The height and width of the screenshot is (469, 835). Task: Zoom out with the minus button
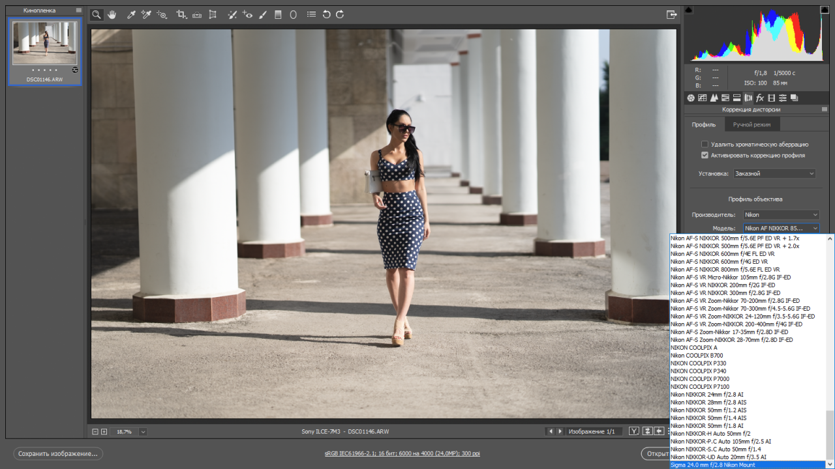coord(95,431)
